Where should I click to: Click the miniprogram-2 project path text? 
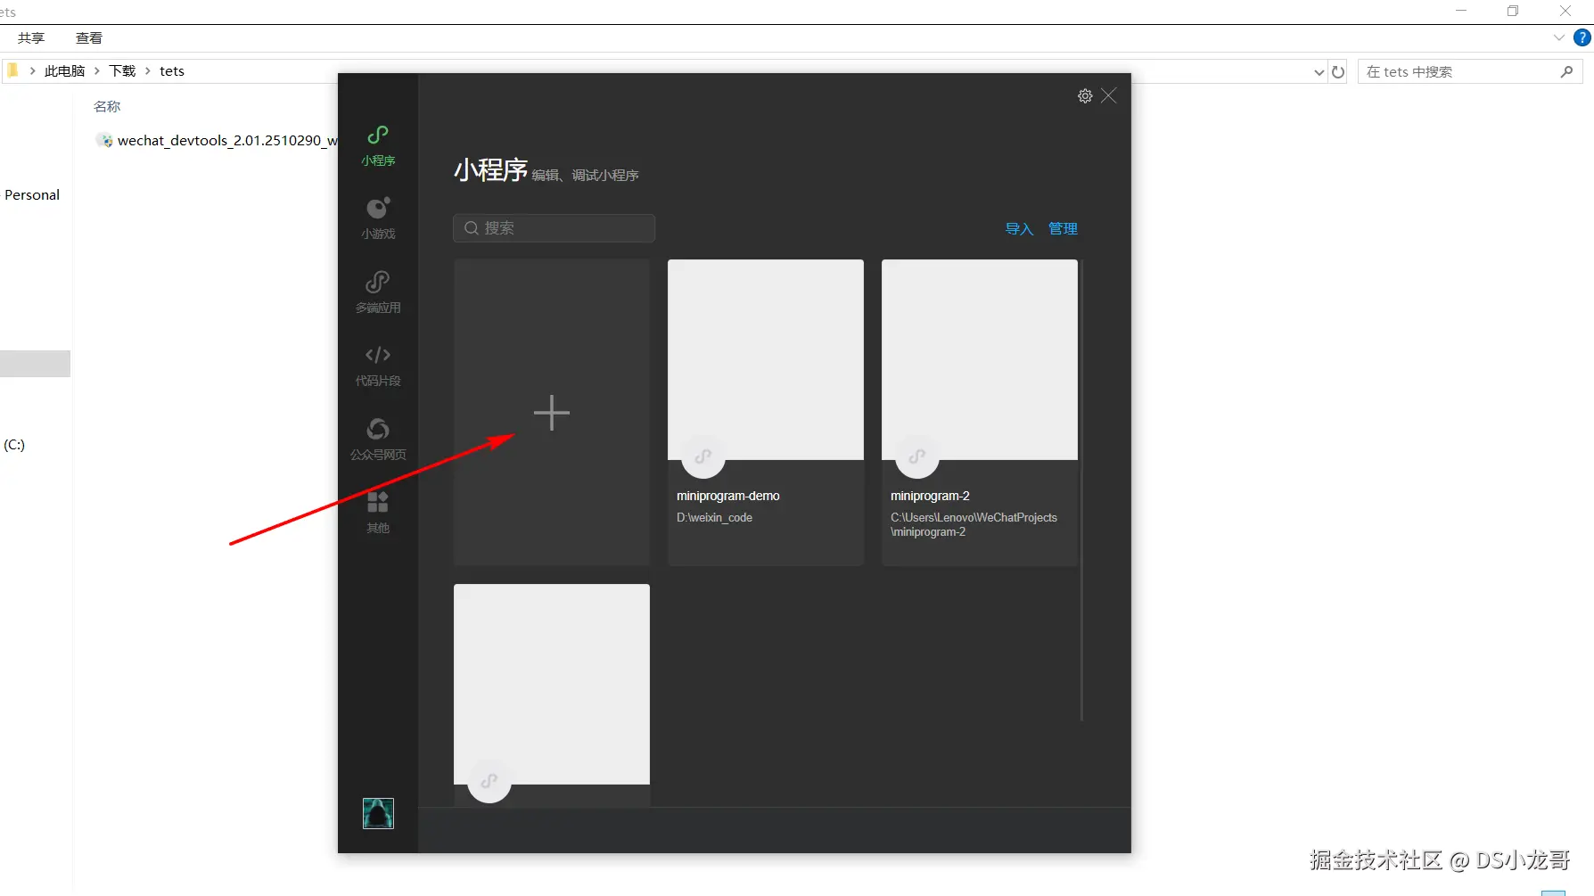[x=974, y=524]
